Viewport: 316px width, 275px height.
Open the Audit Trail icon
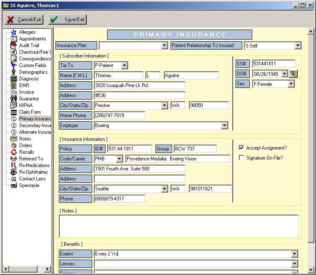tap(14, 45)
